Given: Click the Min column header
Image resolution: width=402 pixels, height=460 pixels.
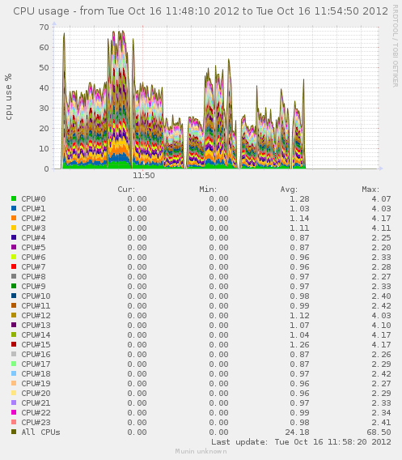Looking at the screenshot, I should [x=208, y=190].
